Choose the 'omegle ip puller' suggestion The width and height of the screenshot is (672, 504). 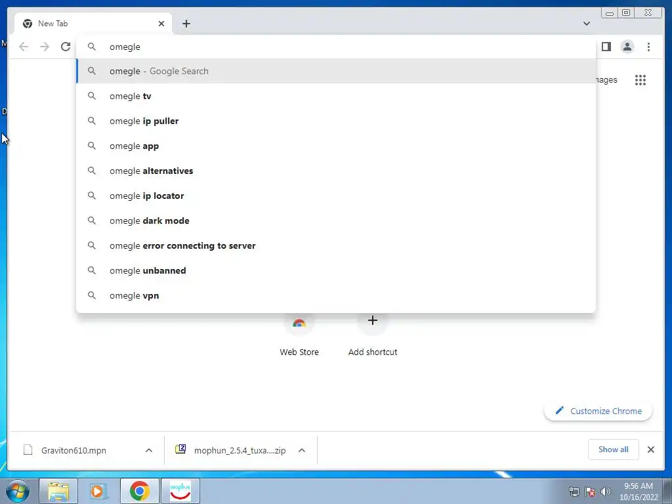(x=336, y=121)
